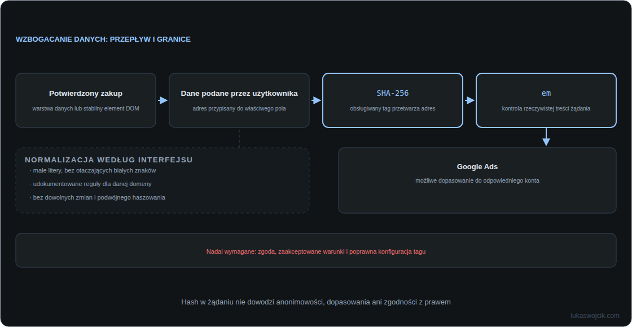Viewport: 632px width, 327px height.
Task: Select "możliwe dopasowanie do odpowiedniego konta" text
Action: click(477, 181)
